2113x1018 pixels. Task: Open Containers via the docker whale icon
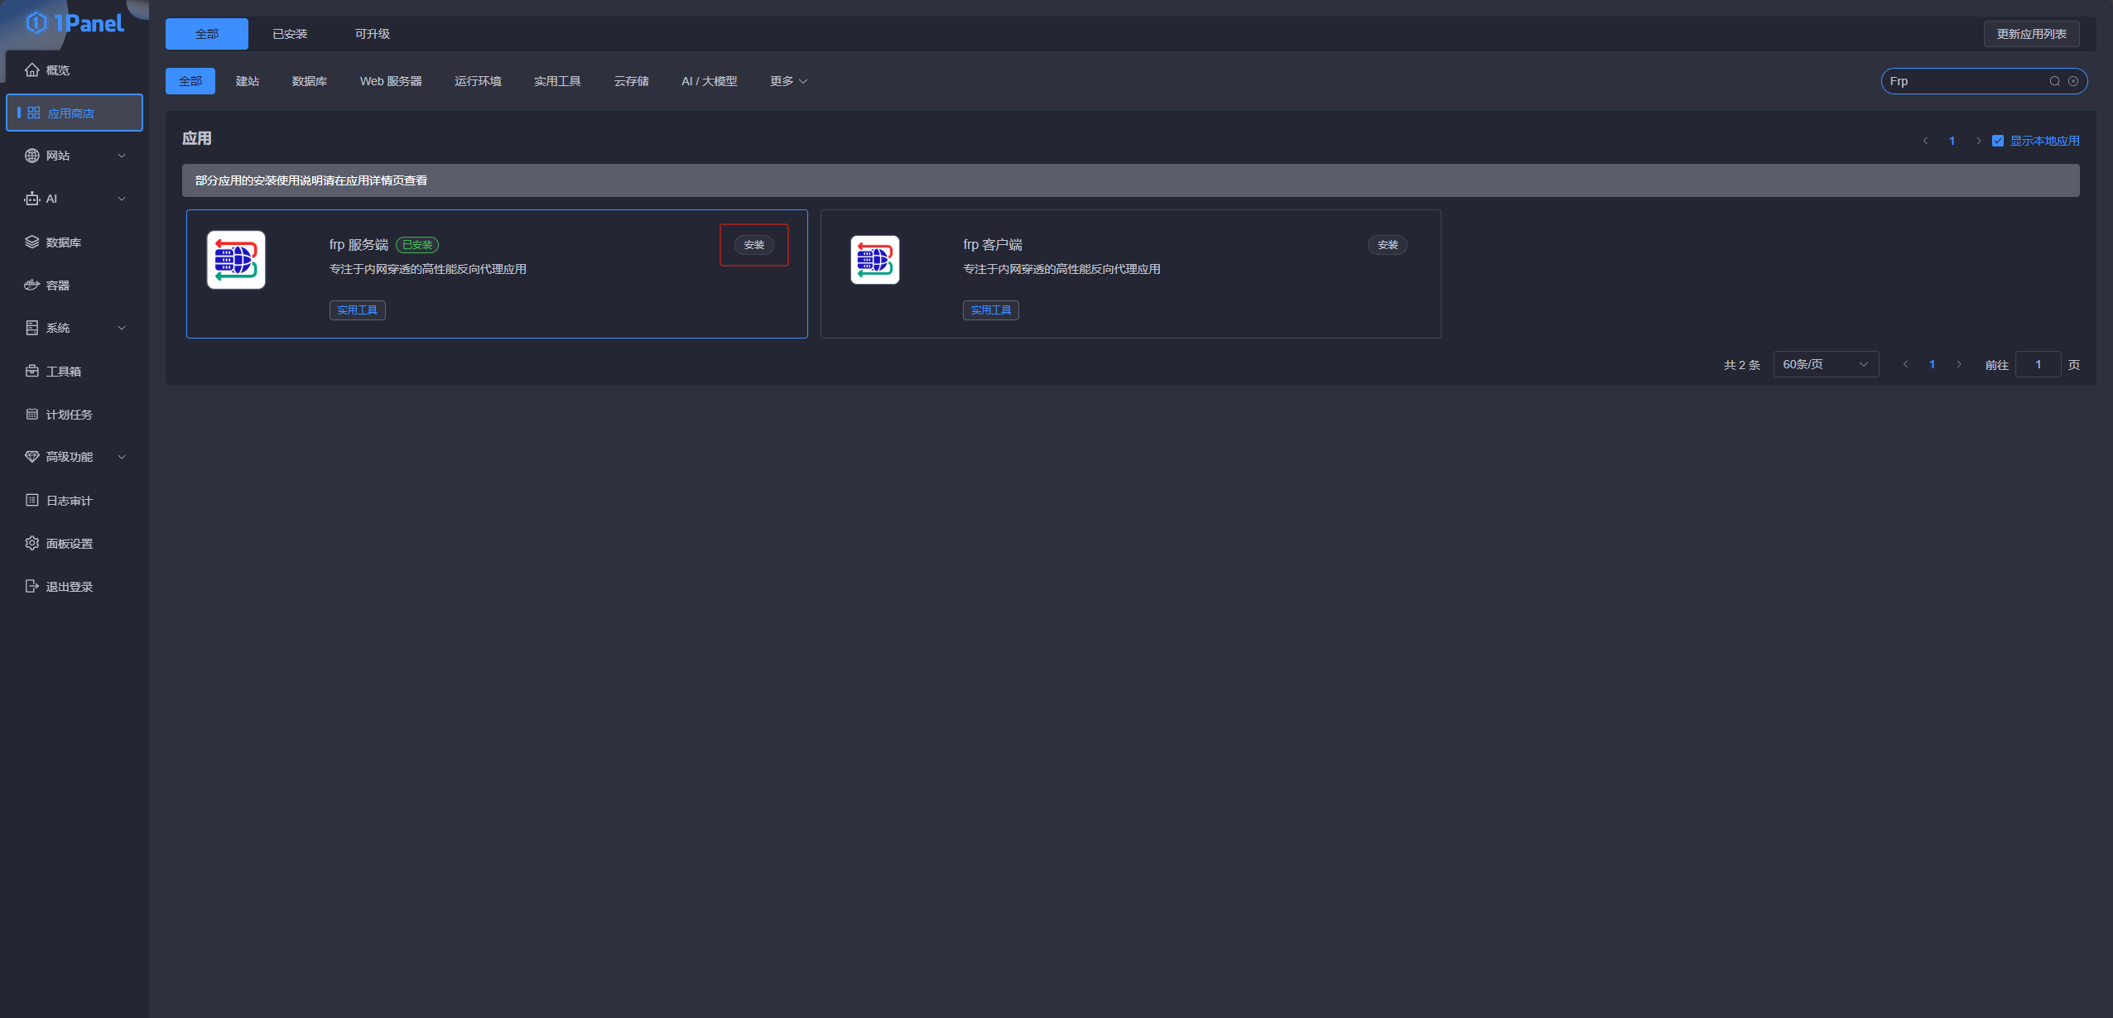coord(31,285)
